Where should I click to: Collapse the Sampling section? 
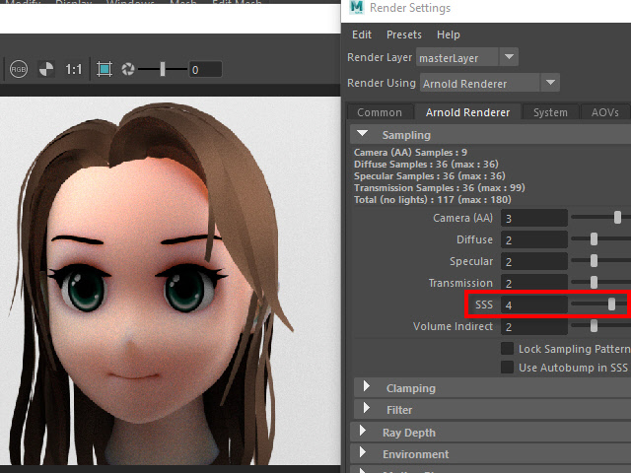[x=363, y=135]
